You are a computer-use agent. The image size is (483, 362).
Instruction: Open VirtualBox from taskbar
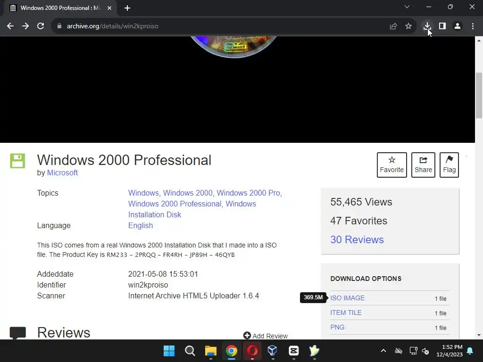[x=273, y=351]
